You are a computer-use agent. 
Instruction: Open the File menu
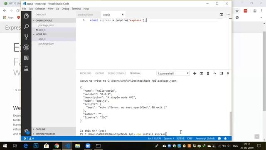coord(24,9)
